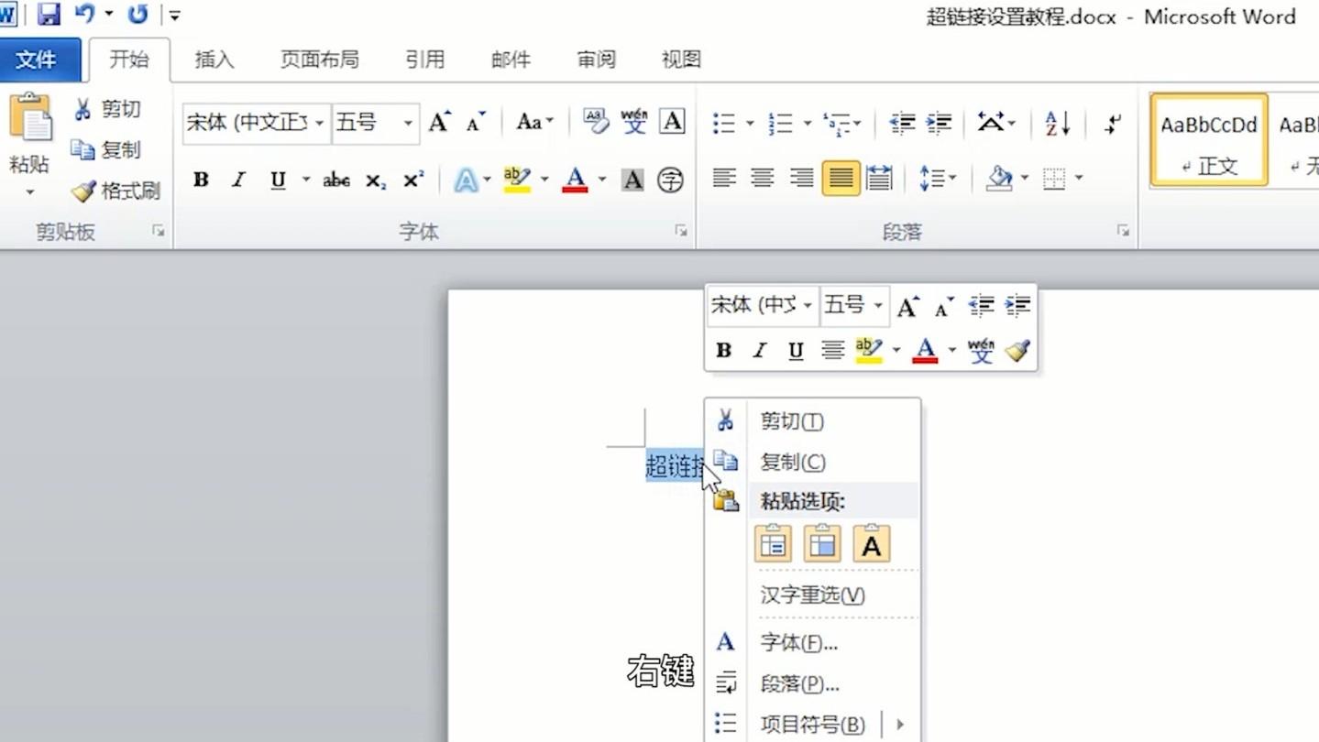Switch to the 引用 ribbon tab

[x=425, y=60]
